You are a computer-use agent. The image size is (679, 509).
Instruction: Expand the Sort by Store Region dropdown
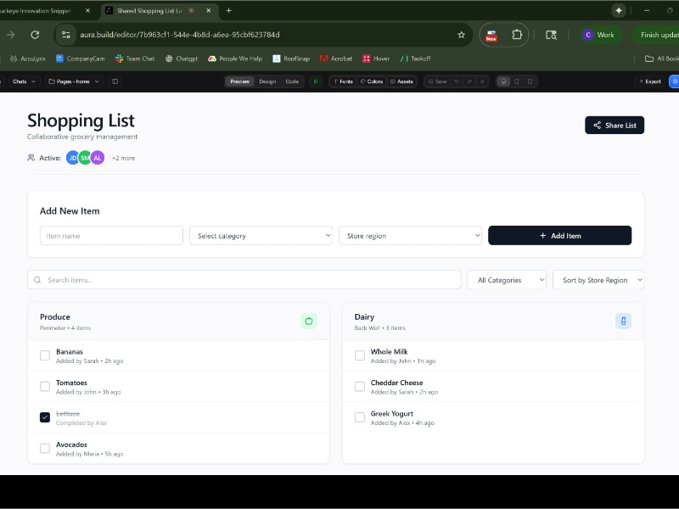coord(598,280)
